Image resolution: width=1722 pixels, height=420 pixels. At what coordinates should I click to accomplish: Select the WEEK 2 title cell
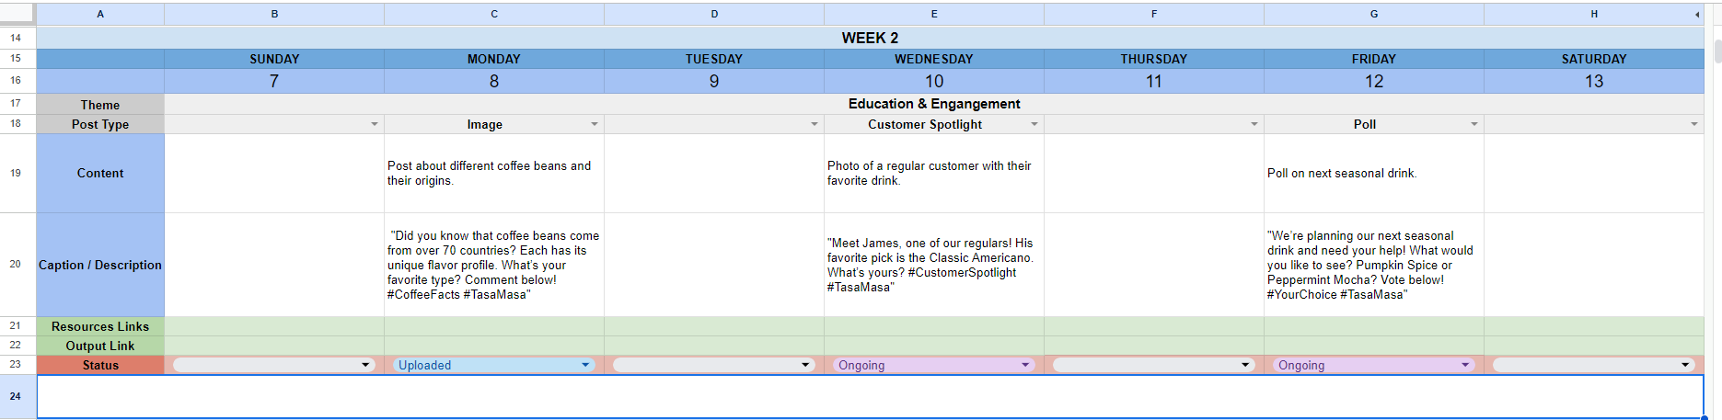(870, 38)
